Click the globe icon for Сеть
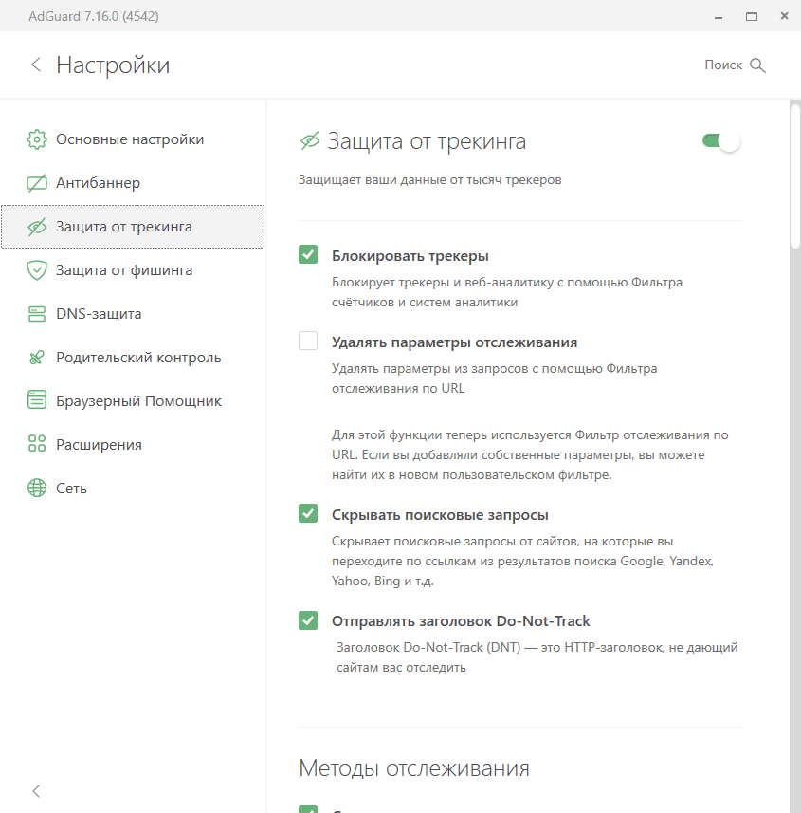The image size is (801, 813). click(x=37, y=488)
